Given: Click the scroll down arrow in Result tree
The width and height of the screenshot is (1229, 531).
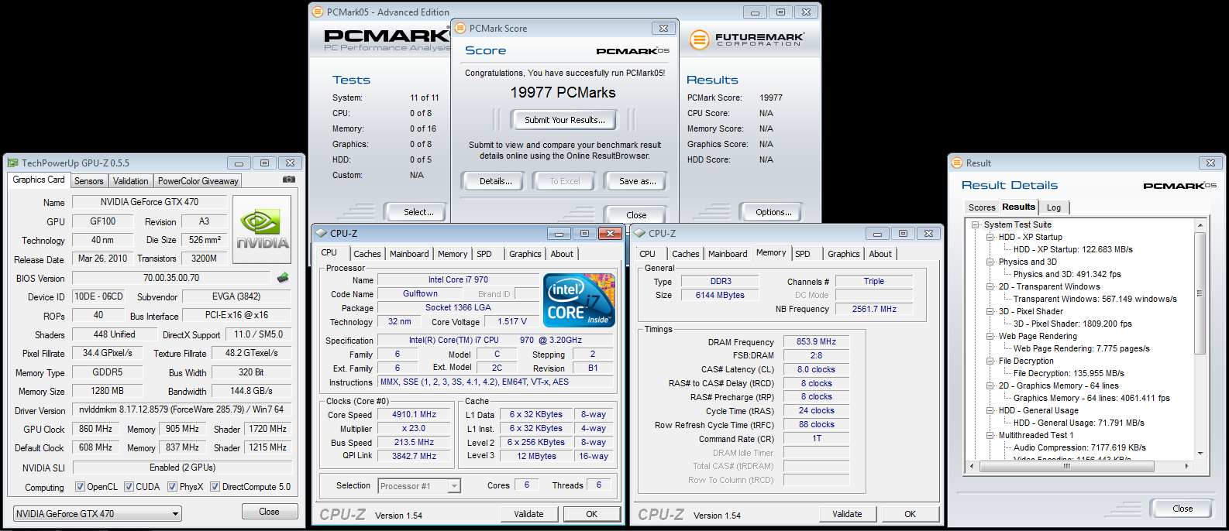Looking at the screenshot, I should pyautogui.click(x=1200, y=454).
